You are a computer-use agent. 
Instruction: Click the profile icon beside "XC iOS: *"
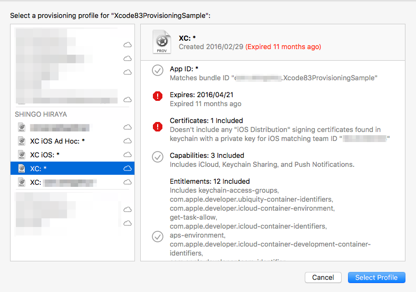click(22, 155)
